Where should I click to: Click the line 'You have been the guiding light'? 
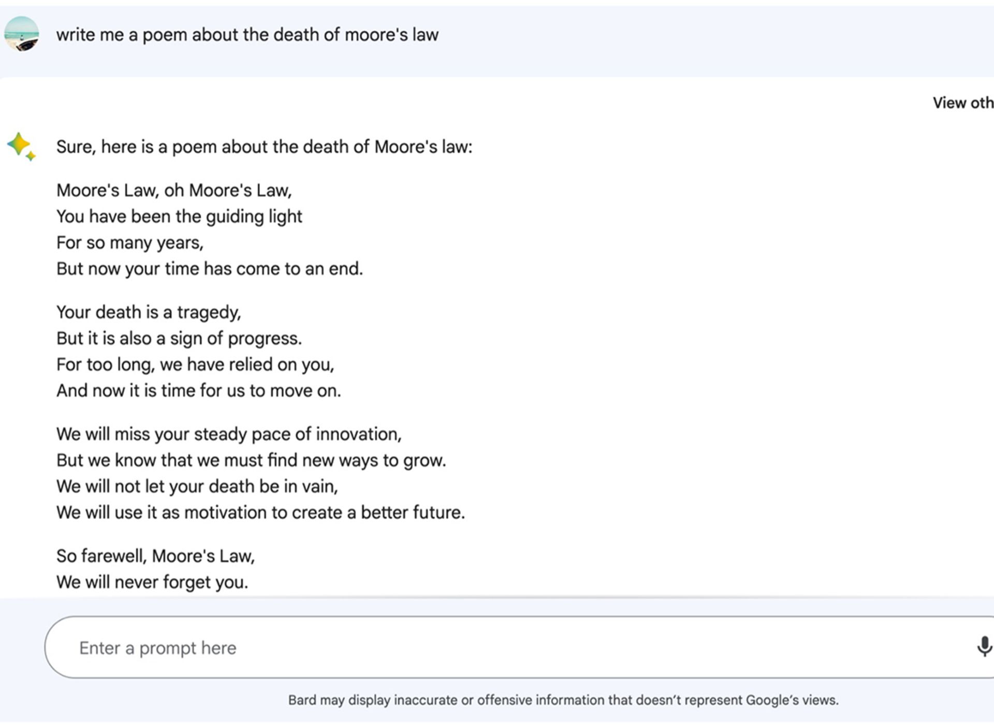click(x=179, y=216)
